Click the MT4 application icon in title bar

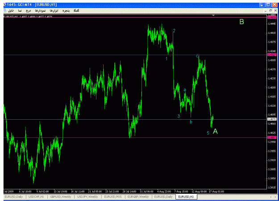pos(4,4)
